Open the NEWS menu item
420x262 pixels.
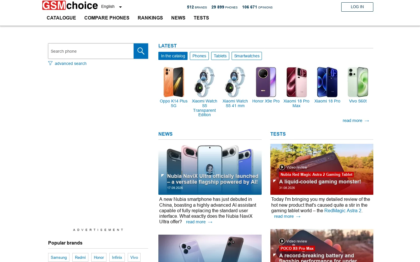(x=178, y=18)
